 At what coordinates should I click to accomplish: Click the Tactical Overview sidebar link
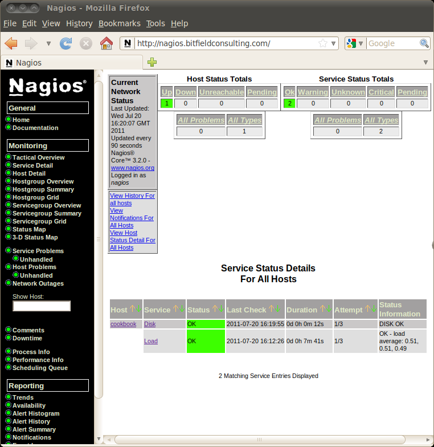[x=39, y=157]
